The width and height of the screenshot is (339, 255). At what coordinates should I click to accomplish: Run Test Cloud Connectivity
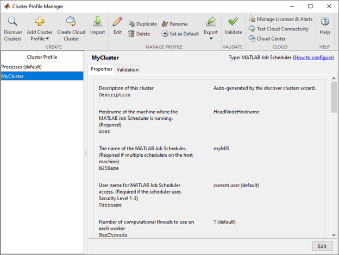click(x=278, y=29)
